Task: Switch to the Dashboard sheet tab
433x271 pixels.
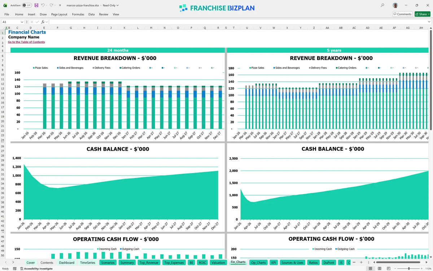Action: coord(66,263)
